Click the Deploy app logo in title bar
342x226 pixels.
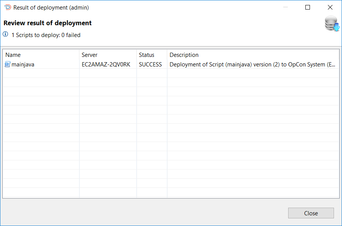click(8, 7)
